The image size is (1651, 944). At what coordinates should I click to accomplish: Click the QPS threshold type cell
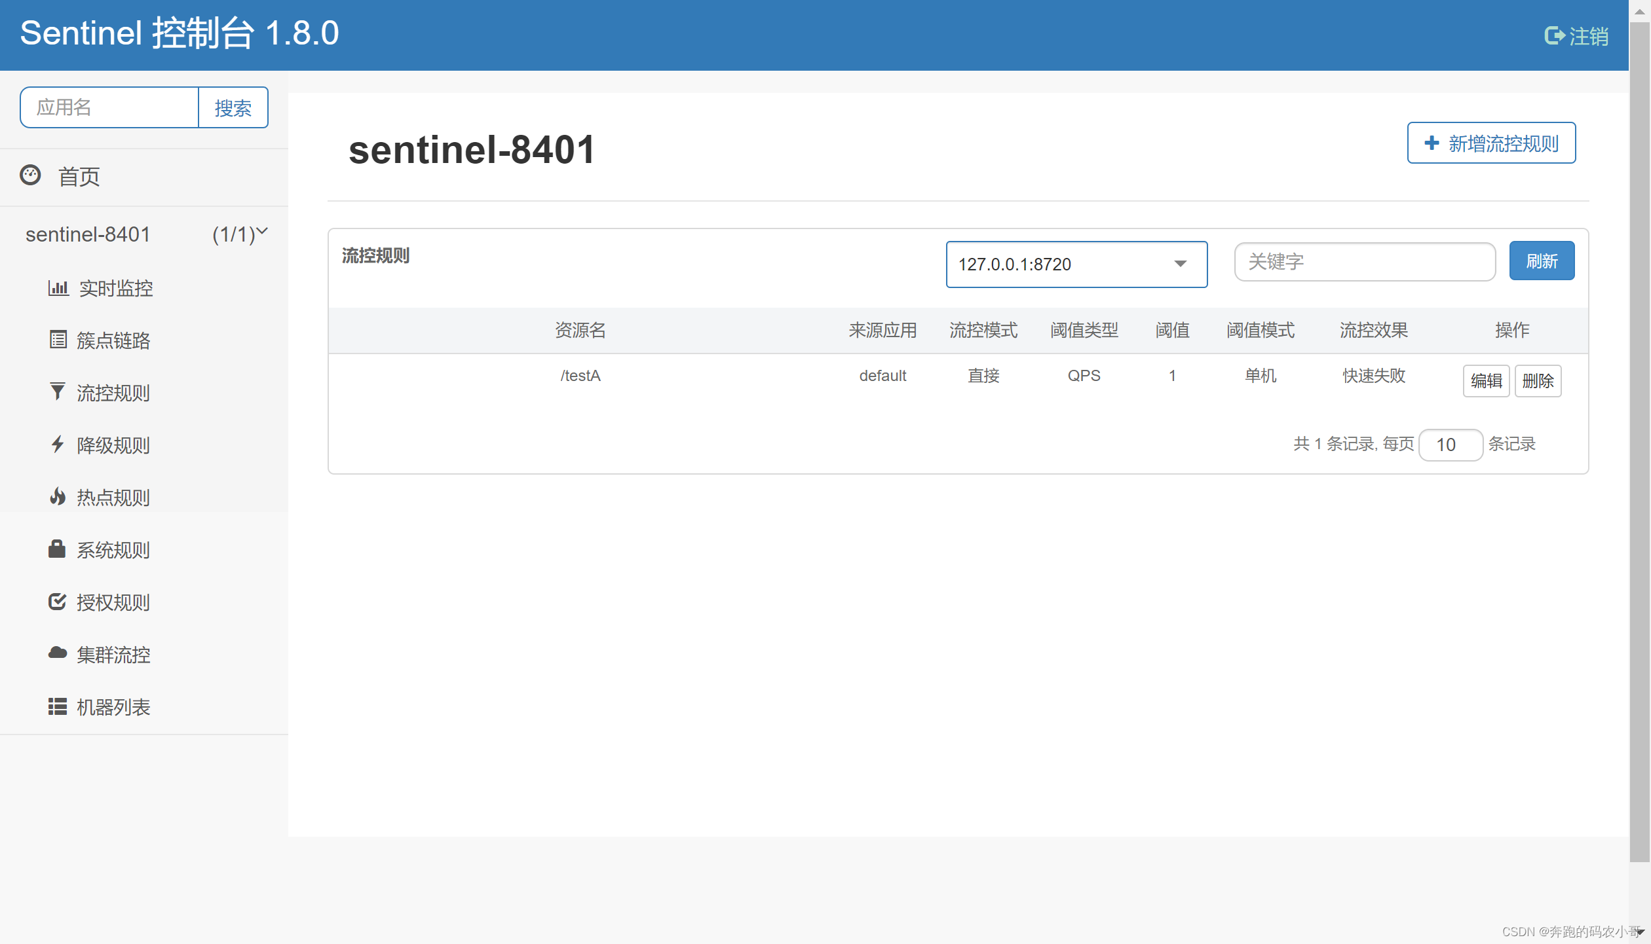coord(1084,376)
